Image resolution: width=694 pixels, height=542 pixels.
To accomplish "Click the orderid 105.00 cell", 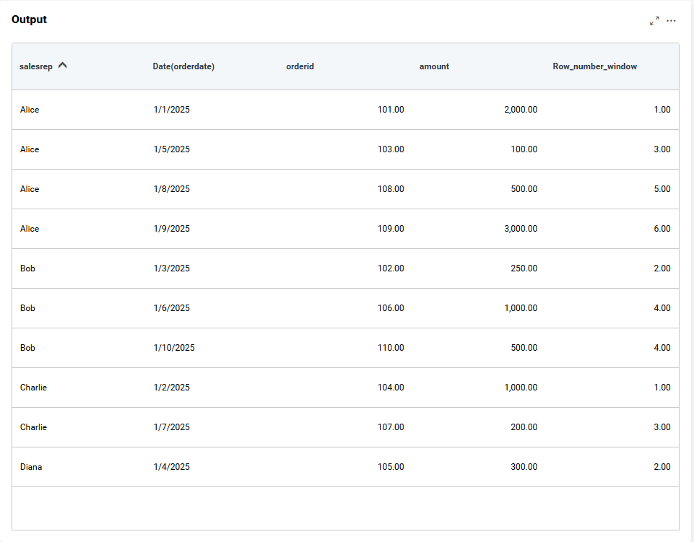I will point(391,467).
